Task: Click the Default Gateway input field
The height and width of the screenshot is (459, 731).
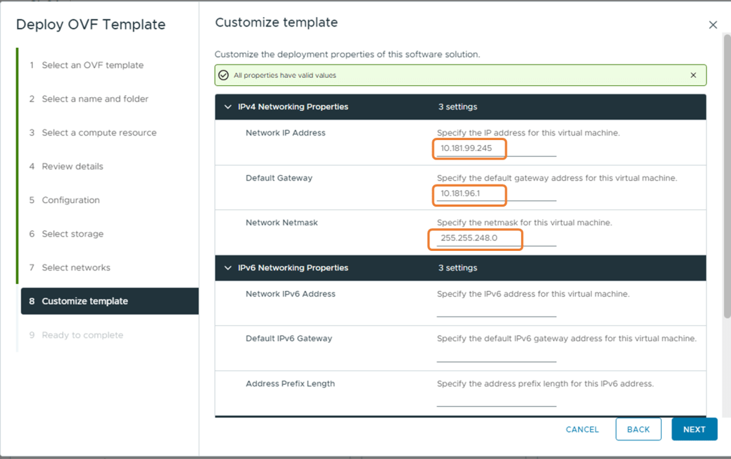Action: pyautogui.click(x=496, y=194)
